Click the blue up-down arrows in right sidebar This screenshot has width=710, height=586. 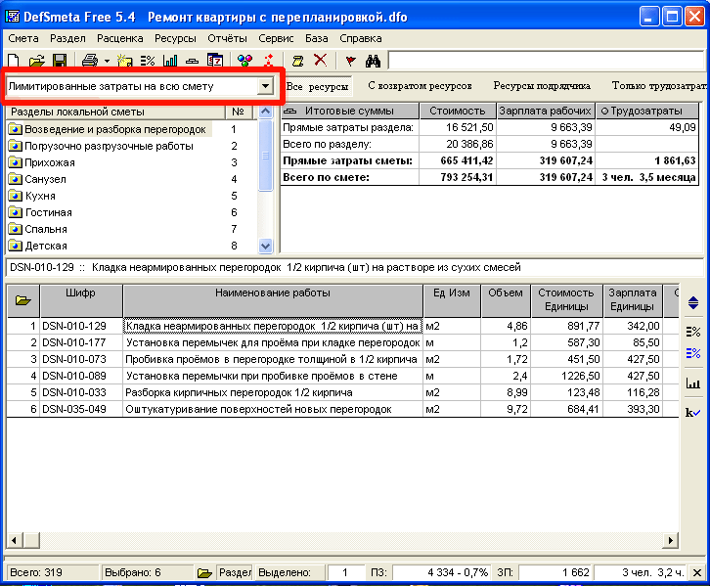(693, 303)
